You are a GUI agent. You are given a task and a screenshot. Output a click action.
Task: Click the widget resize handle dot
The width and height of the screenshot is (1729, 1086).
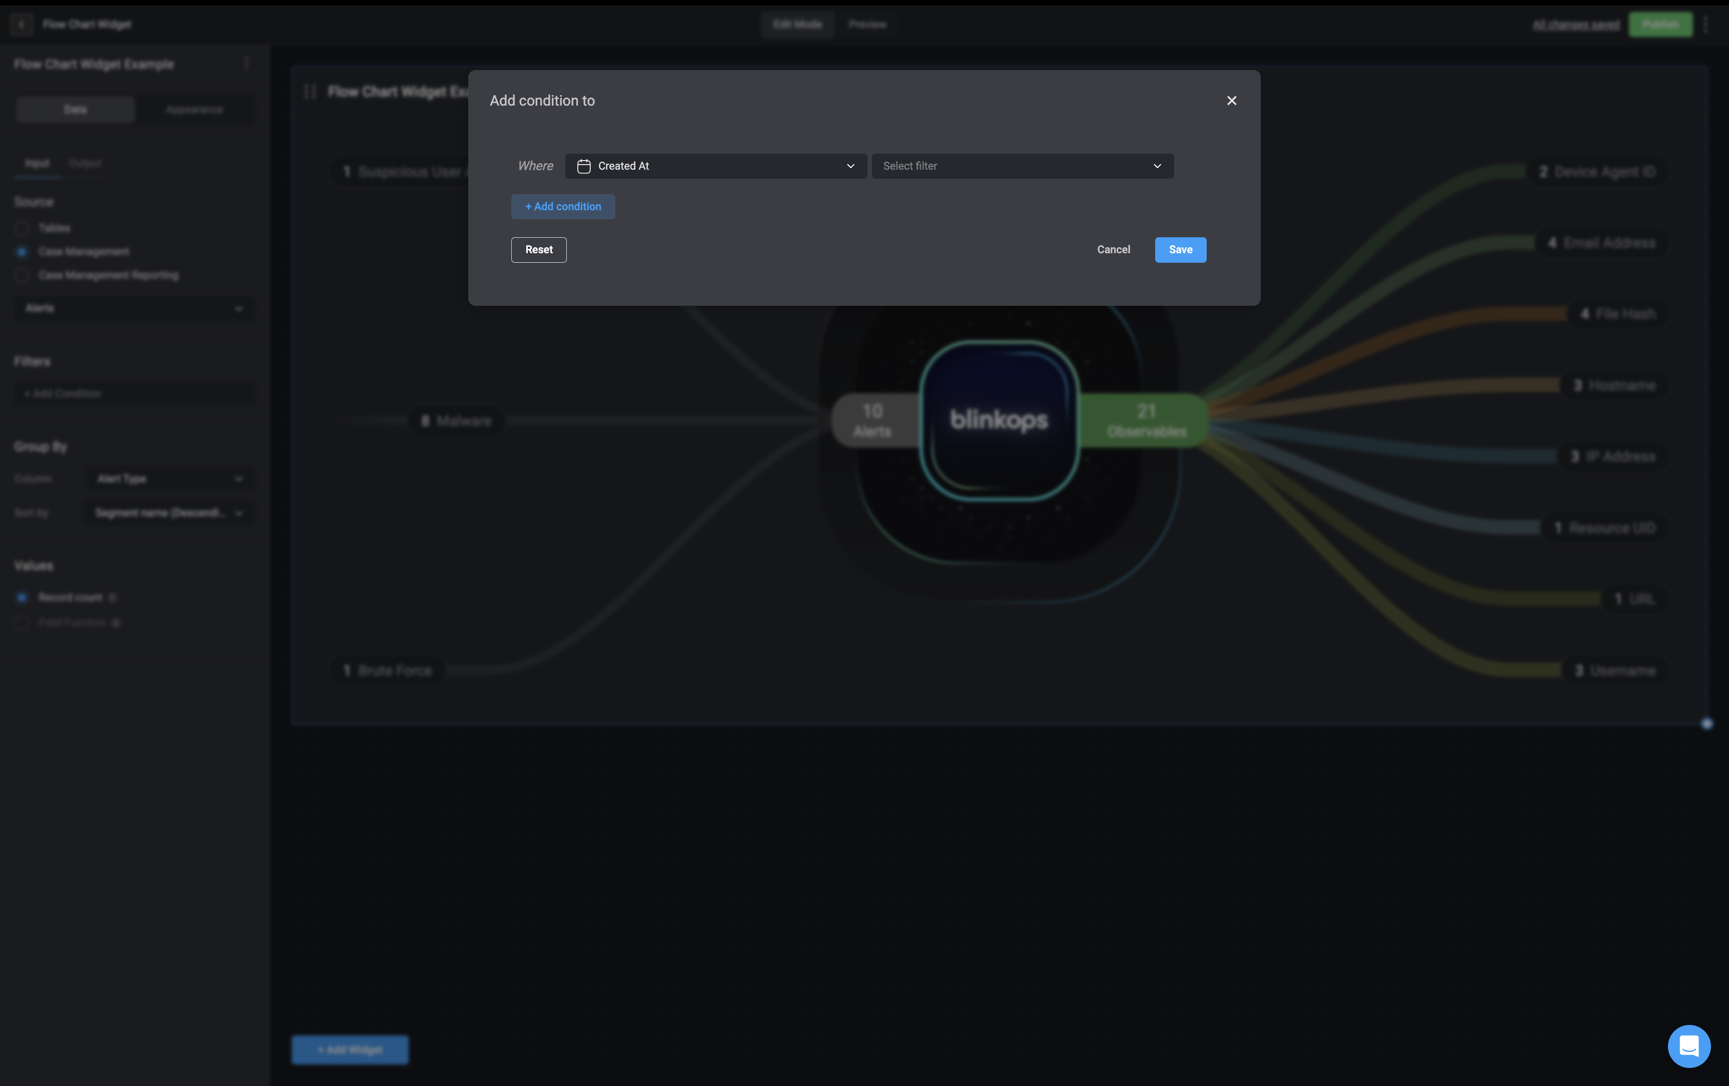(1707, 724)
